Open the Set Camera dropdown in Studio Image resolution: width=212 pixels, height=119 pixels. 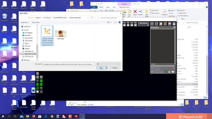tap(143, 24)
